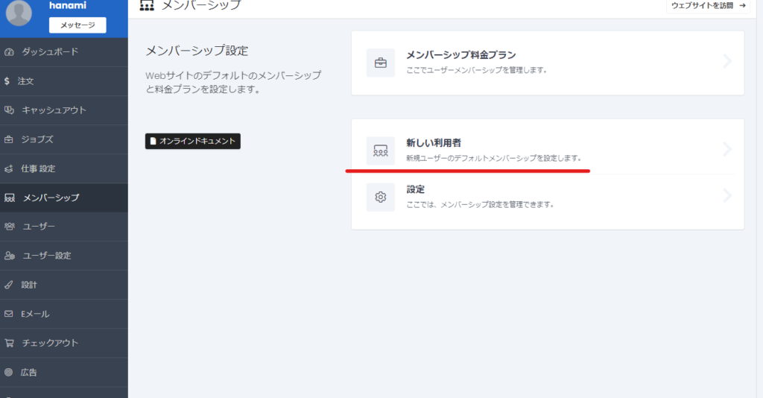Click the briefcase icon on メンバーシップ料金プラン card
This screenshot has height=398, width=763.
(x=380, y=63)
